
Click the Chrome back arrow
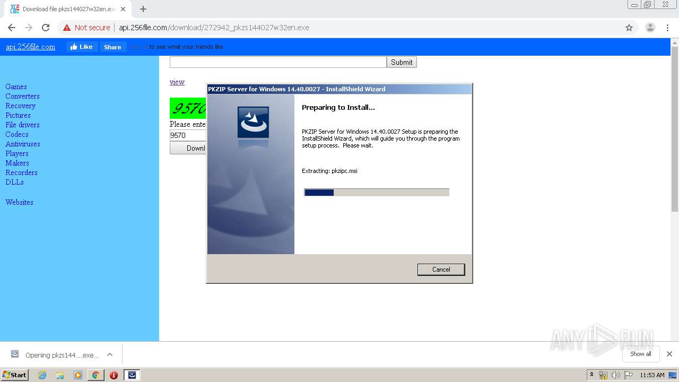[x=12, y=28]
